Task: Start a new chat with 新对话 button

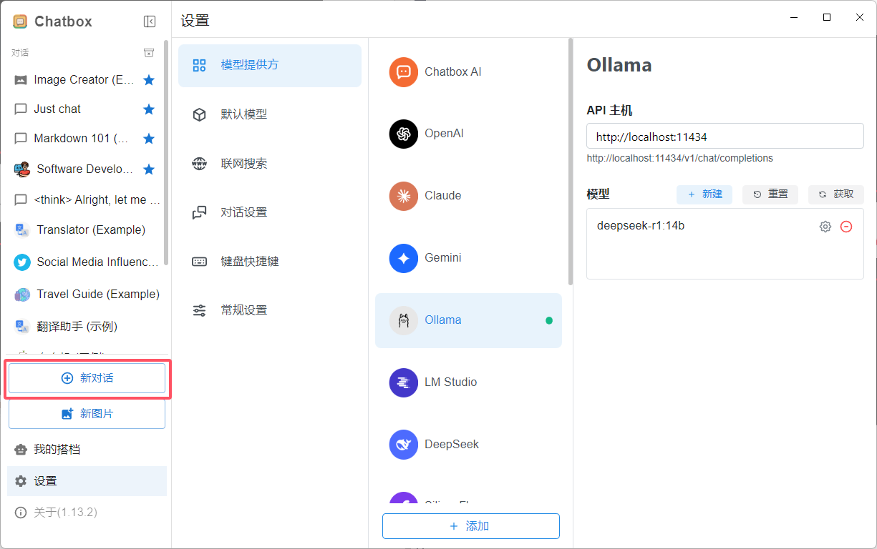Action: (x=87, y=378)
